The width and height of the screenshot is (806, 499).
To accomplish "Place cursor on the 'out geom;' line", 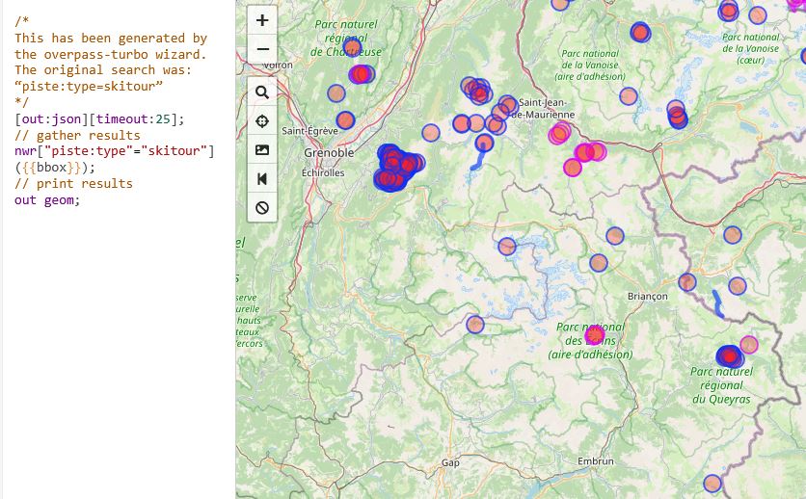I will pos(47,200).
